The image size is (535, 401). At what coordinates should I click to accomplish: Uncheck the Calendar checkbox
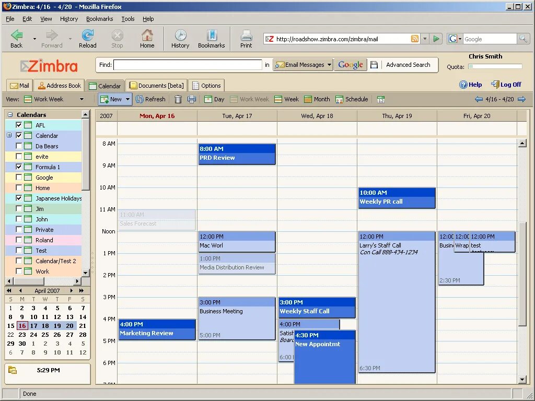pos(19,135)
